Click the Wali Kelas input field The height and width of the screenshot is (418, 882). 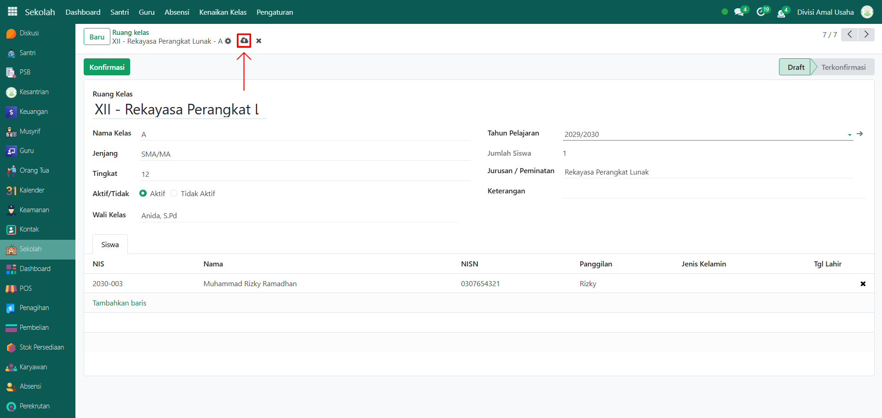[299, 215]
